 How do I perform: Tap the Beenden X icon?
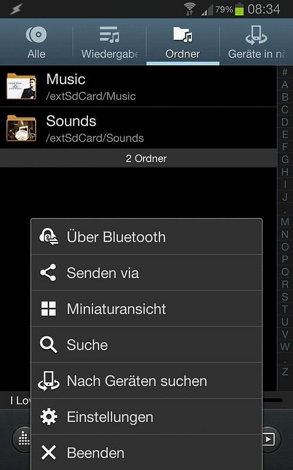[49, 452]
